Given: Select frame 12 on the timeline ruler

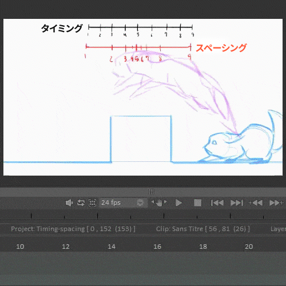Looking at the screenshot, I should click(66, 247).
